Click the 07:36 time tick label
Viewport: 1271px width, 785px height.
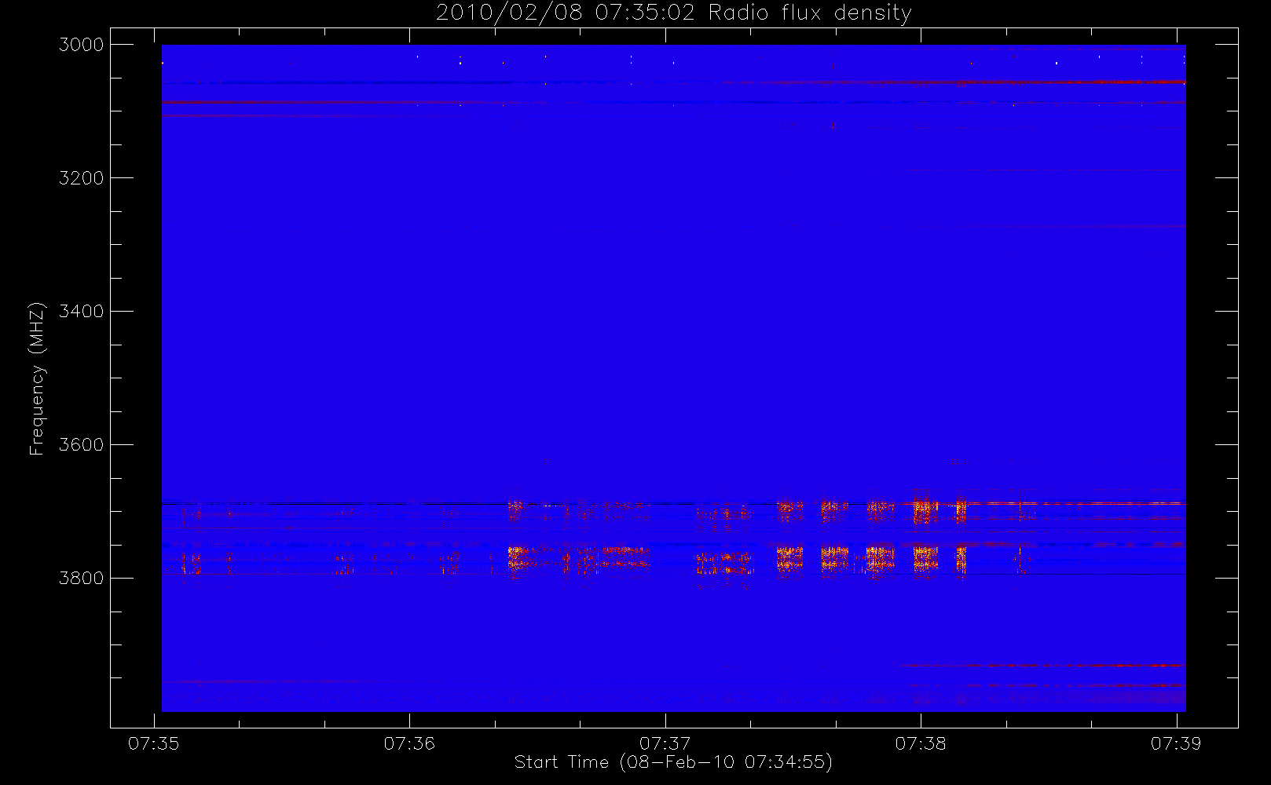pyautogui.click(x=409, y=743)
